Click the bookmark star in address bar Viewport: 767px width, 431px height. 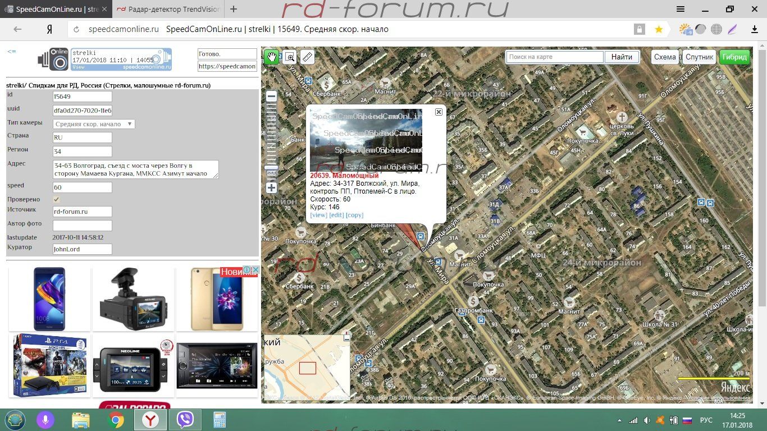point(659,29)
